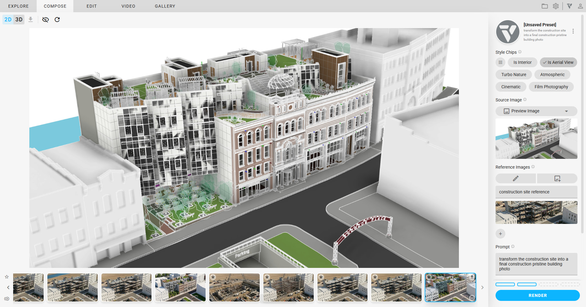
Task: Open the settings gear icon
Action: click(556, 6)
